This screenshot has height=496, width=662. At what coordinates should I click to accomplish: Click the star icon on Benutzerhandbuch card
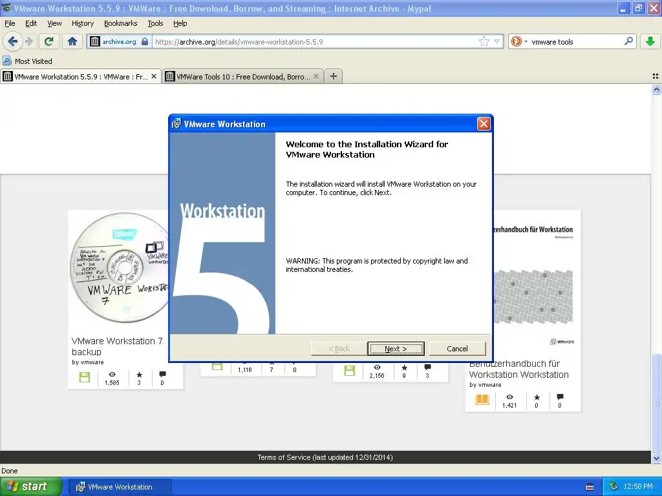point(537,397)
